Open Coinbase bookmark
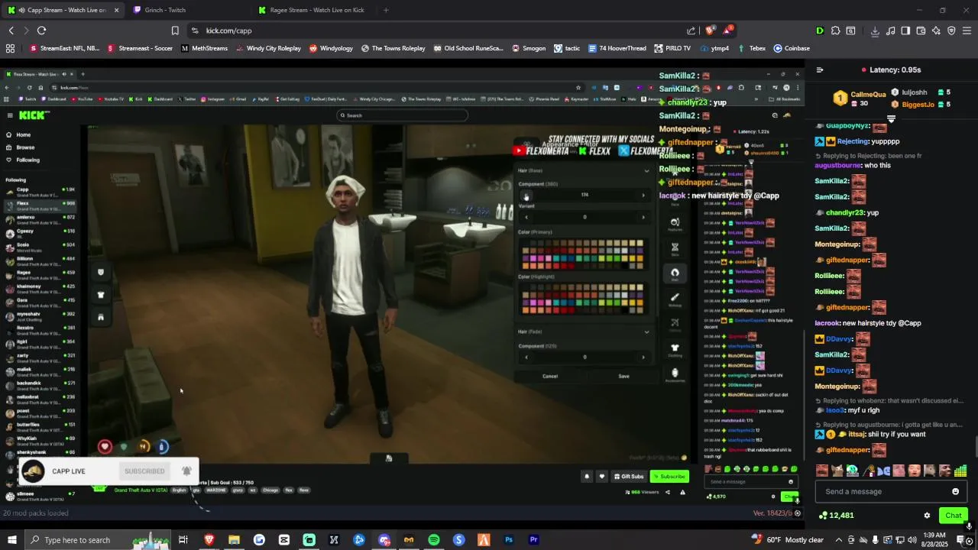Image resolution: width=978 pixels, height=550 pixels. point(792,48)
